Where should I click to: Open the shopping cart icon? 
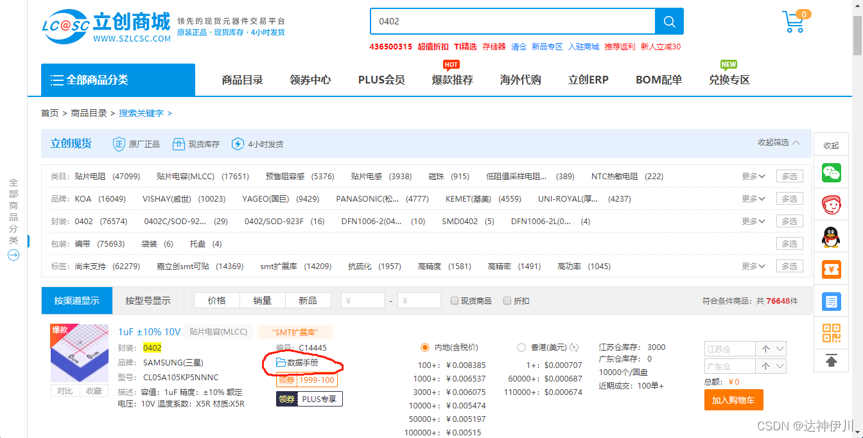coord(794,22)
